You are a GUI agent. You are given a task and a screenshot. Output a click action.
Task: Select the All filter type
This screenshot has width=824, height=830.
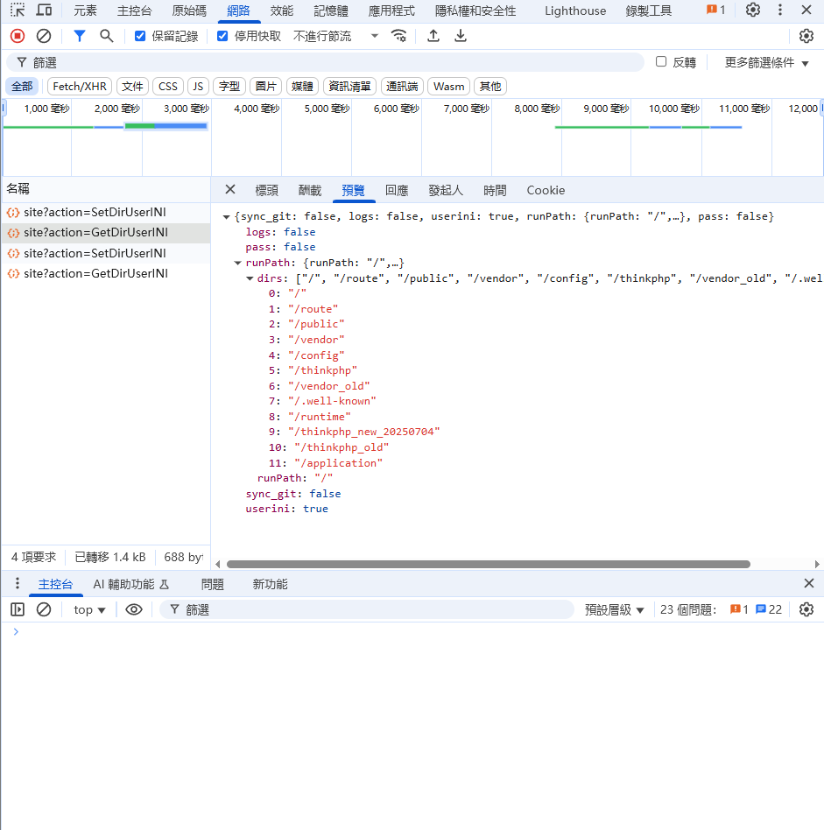22,87
